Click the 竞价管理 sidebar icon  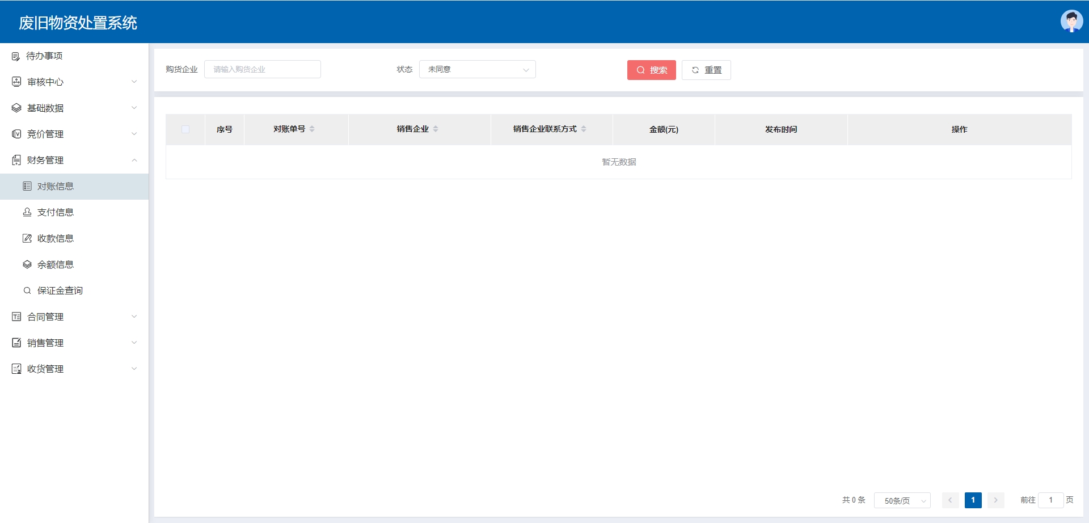[16, 134]
